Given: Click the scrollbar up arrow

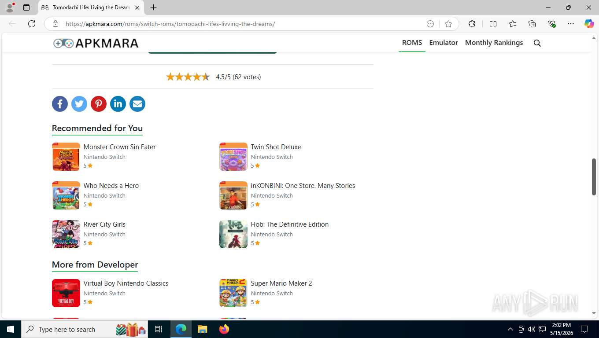Looking at the screenshot, I should [x=594, y=38].
